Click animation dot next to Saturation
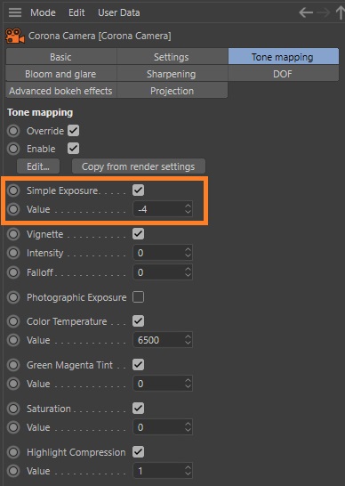Screen dimensions: 345x486 tap(13, 409)
